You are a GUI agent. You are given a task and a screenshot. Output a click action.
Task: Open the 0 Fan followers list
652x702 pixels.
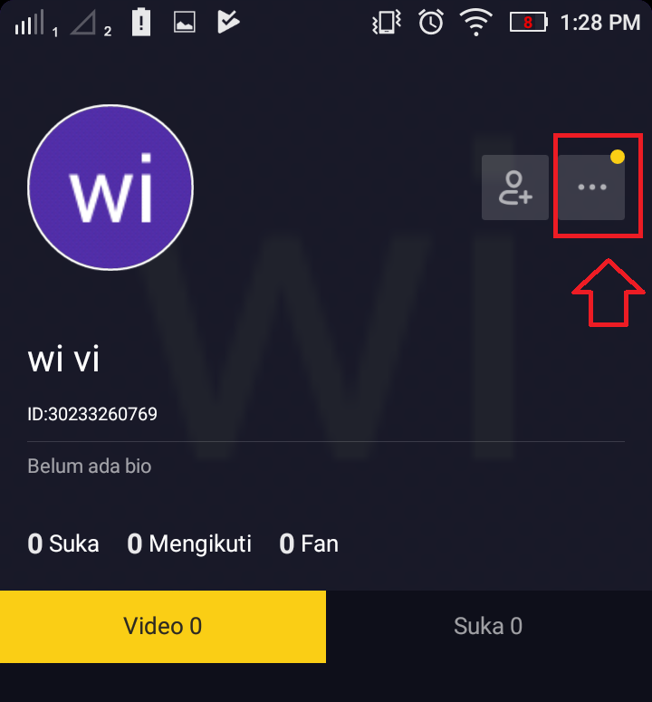click(309, 544)
